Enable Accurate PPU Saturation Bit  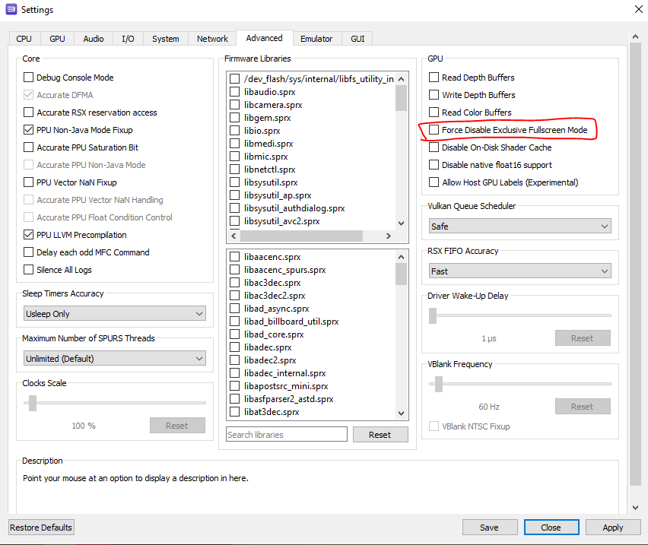pyautogui.click(x=28, y=147)
